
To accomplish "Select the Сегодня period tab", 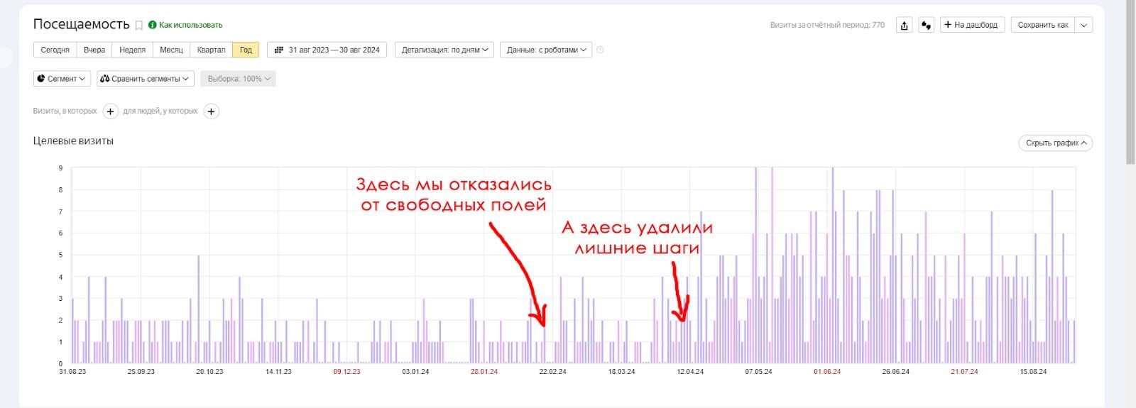I will pyautogui.click(x=55, y=50).
